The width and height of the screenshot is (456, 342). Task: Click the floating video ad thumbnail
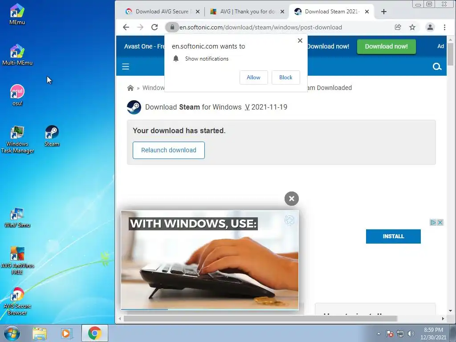point(210,260)
